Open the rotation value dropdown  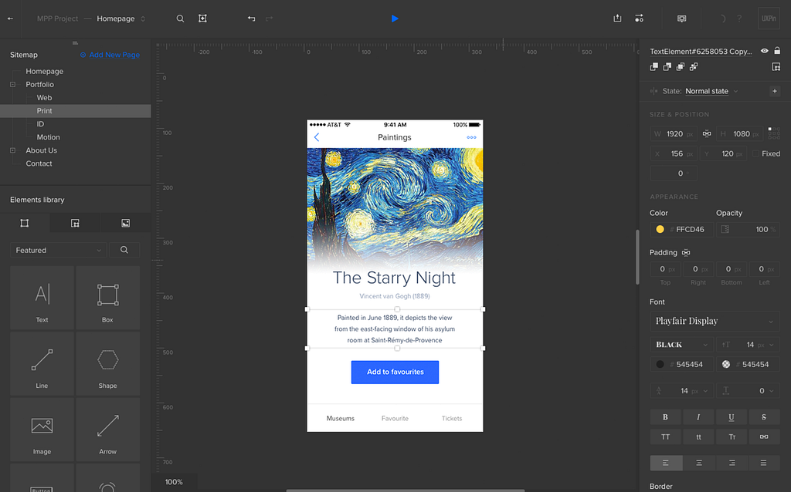point(674,174)
